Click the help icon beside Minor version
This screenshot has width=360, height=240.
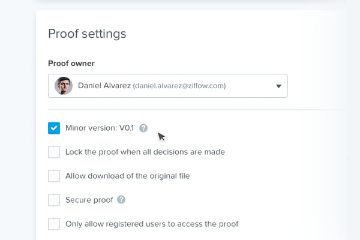point(143,128)
